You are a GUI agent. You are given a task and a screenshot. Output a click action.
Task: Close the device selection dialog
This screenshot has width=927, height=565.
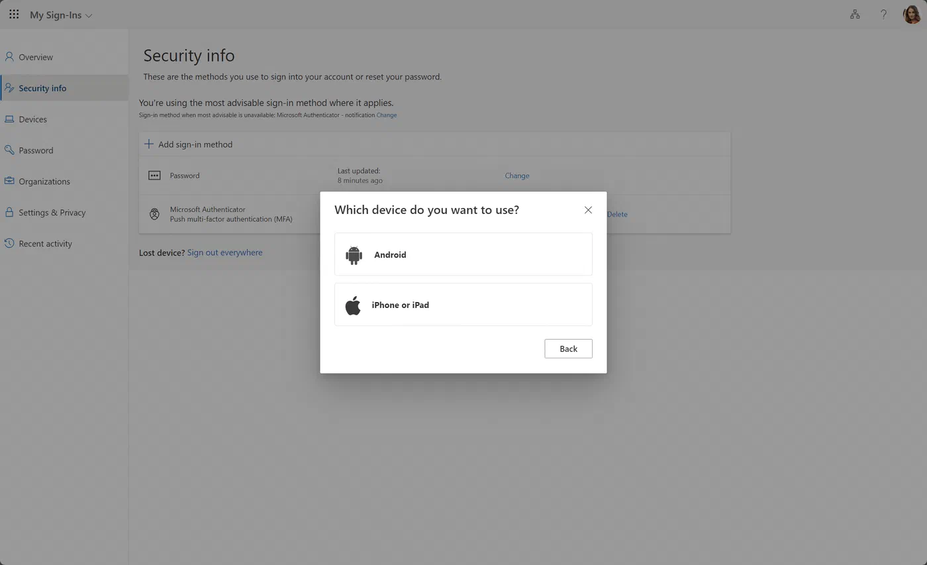click(x=588, y=210)
